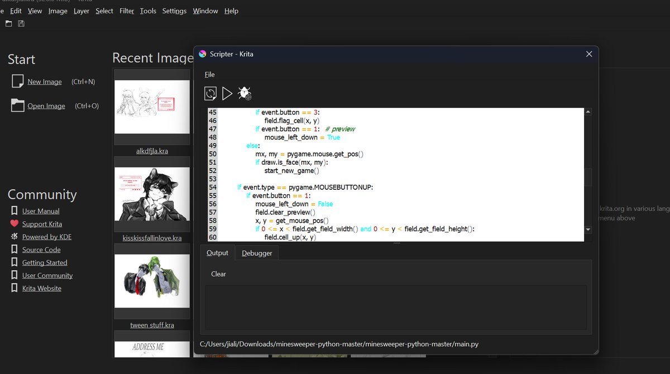Open the Image menu in Krita
670x374 pixels.
point(58,11)
